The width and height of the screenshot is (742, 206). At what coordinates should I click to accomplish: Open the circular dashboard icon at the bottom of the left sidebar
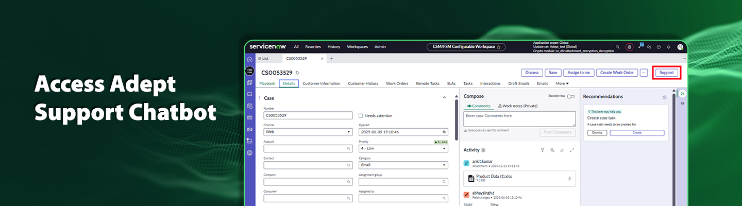pyautogui.click(x=250, y=152)
